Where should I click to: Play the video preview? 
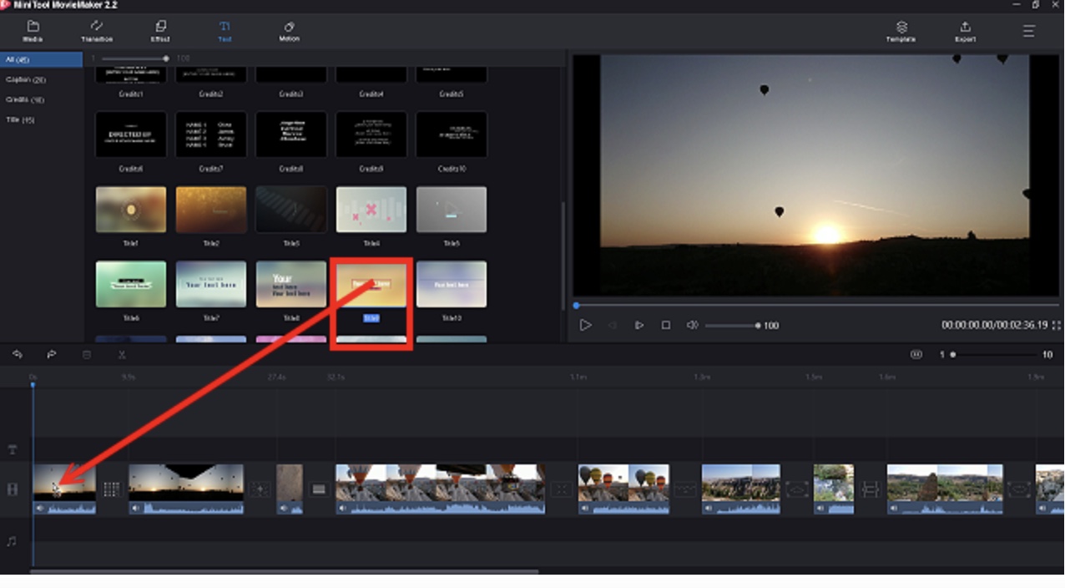click(x=585, y=325)
